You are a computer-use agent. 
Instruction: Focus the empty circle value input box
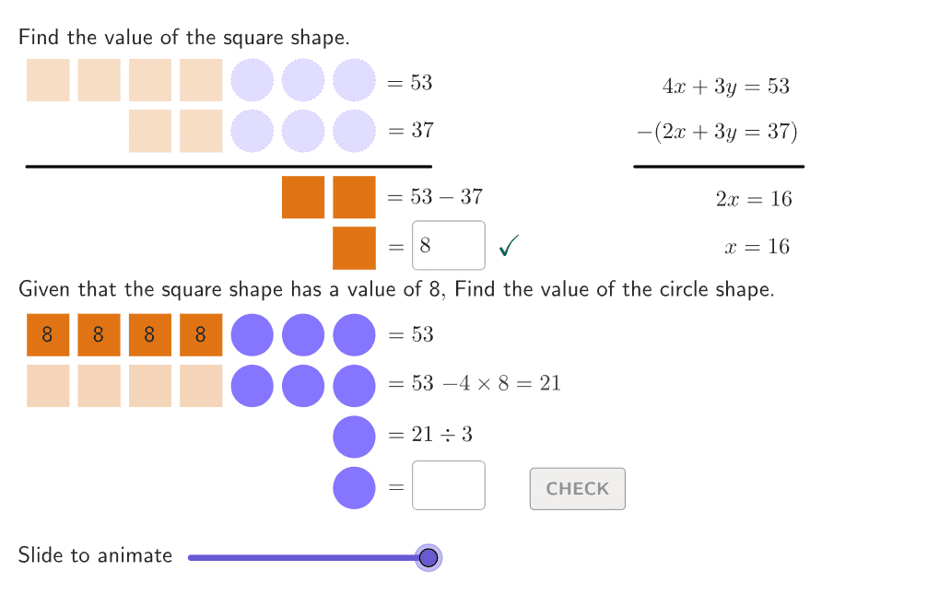[x=448, y=485]
